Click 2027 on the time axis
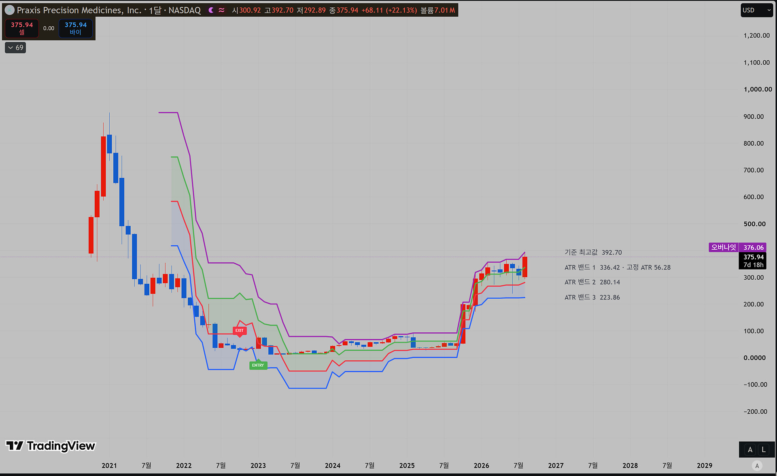The width and height of the screenshot is (777, 476). click(x=556, y=465)
